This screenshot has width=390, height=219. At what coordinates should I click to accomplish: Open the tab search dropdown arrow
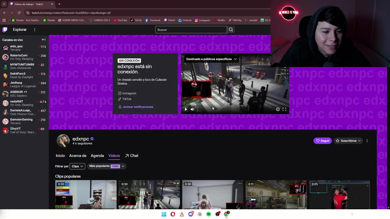pyautogui.click(x=4, y=4)
